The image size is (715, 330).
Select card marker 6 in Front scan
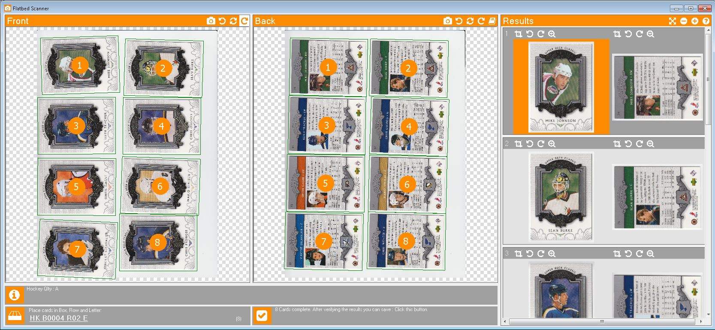160,186
